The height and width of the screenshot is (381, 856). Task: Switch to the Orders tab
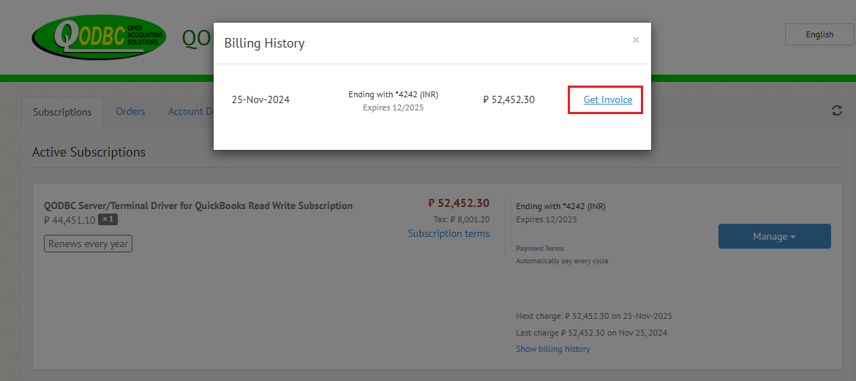click(x=130, y=111)
